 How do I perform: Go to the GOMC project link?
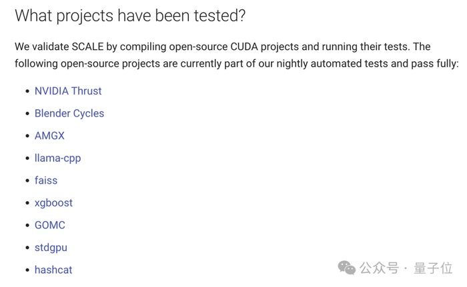pos(50,225)
